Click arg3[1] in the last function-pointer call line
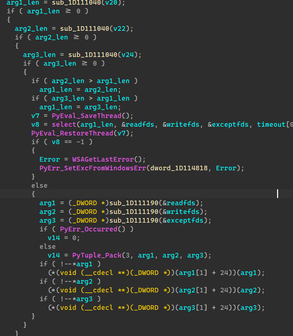The width and height of the screenshot is (293, 336). coord(193,308)
